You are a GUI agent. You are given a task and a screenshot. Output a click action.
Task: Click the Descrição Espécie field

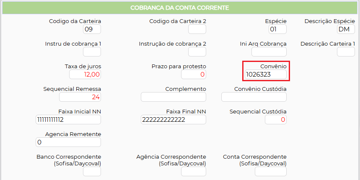346,29
